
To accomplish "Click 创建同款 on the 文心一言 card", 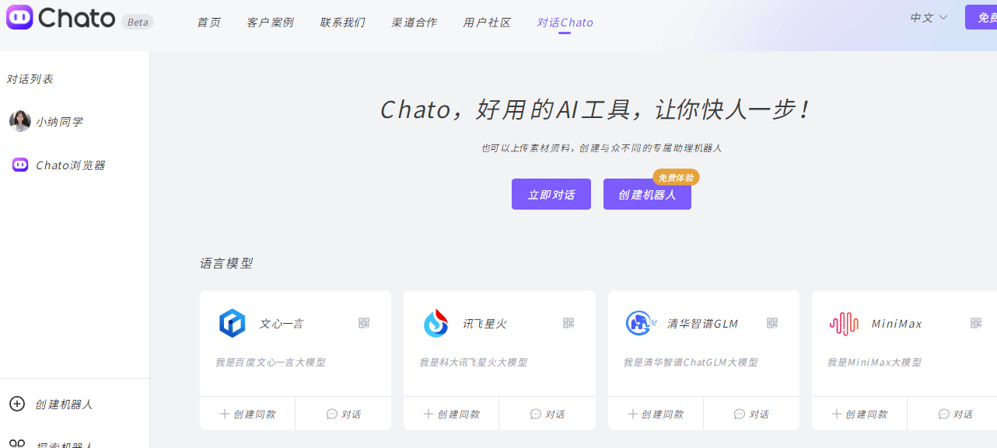I will [x=247, y=413].
